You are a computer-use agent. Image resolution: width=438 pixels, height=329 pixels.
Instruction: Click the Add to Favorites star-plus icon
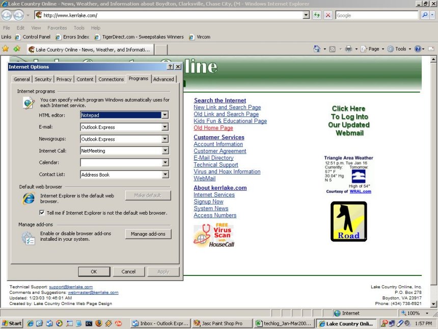coord(17,48)
